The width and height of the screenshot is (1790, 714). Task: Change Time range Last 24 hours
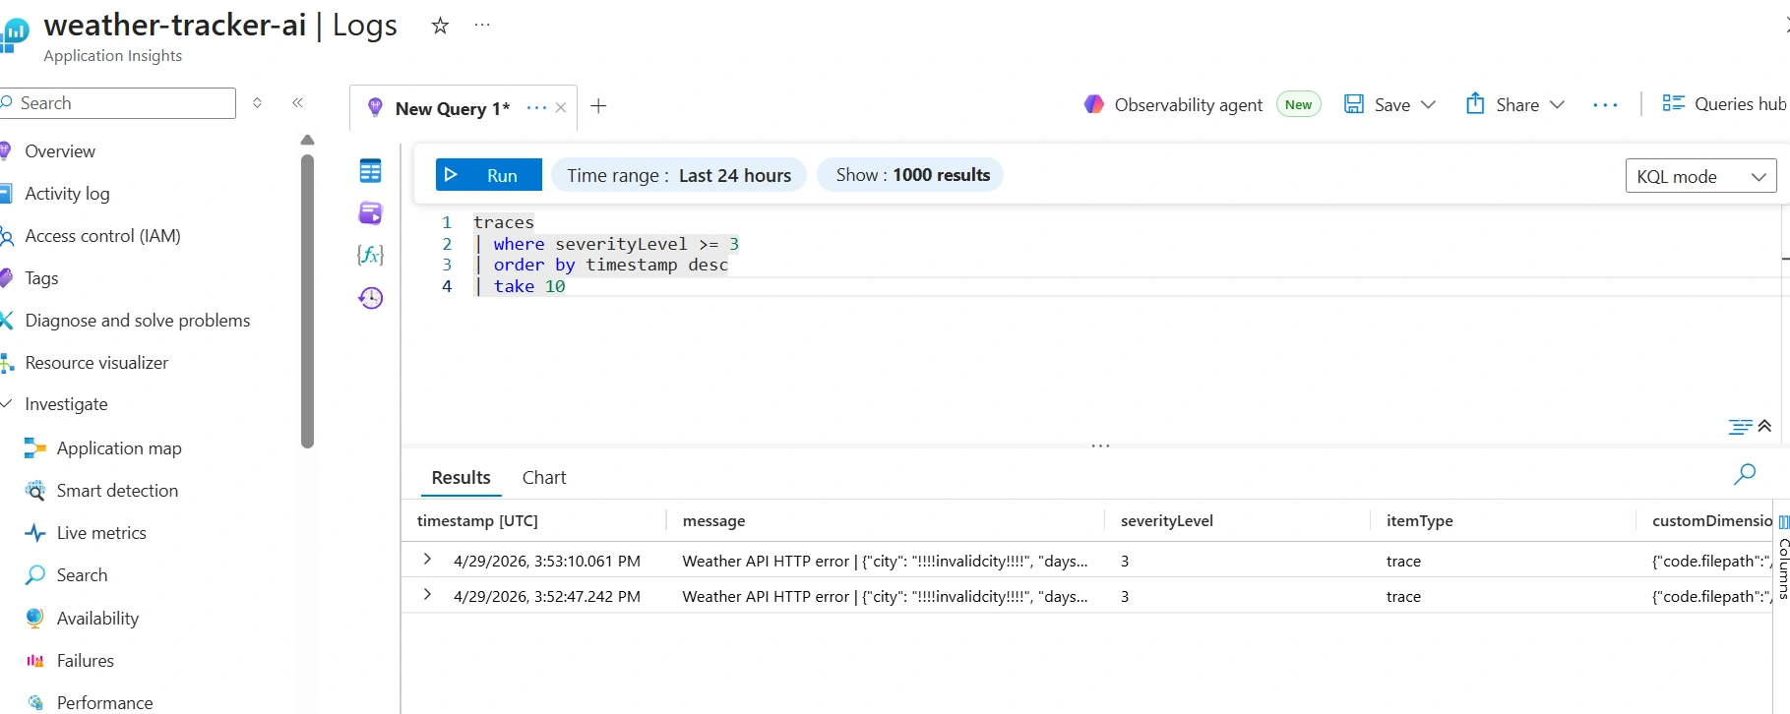click(x=679, y=175)
